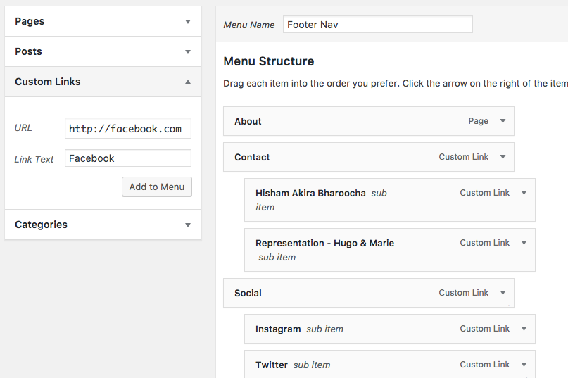568x378 pixels.
Task: Expand Representation - Hugo & Marie item arrow
Action: coord(524,243)
